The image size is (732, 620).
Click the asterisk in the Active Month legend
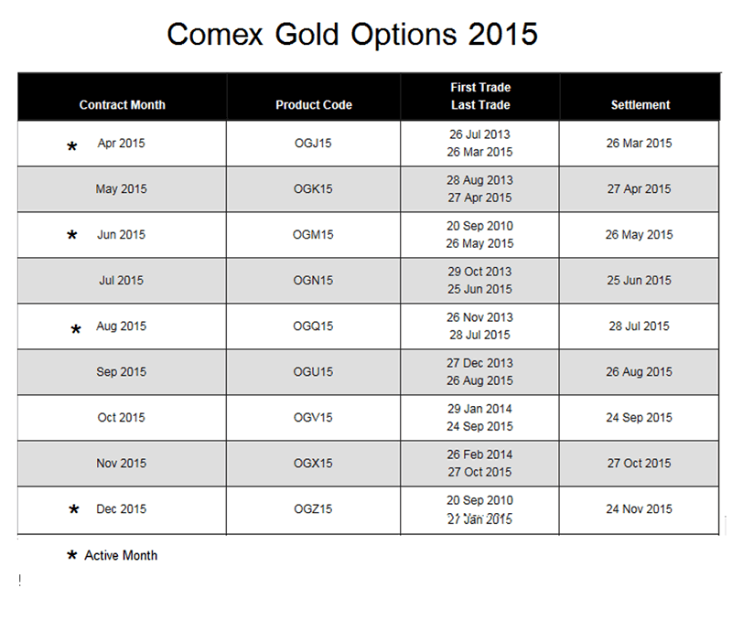[x=71, y=556]
